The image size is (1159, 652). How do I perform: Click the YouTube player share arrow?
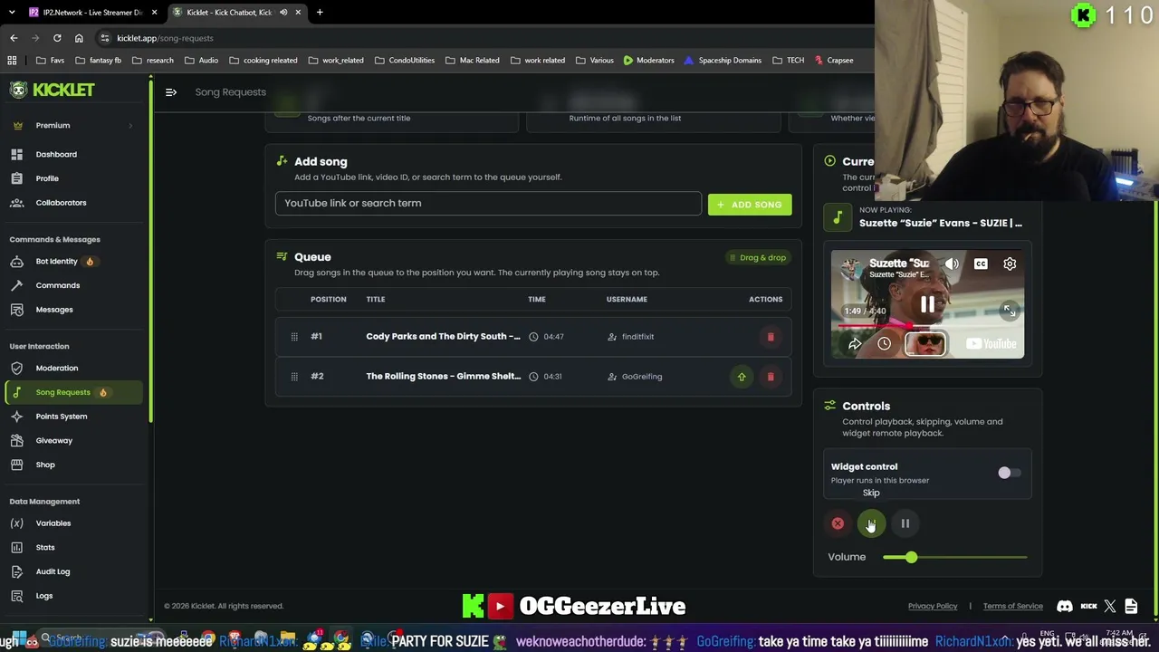click(x=855, y=343)
